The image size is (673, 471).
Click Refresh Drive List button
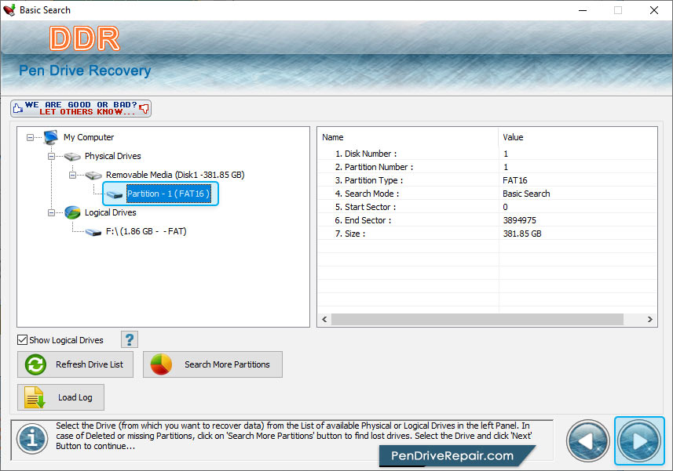coord(75,364)
